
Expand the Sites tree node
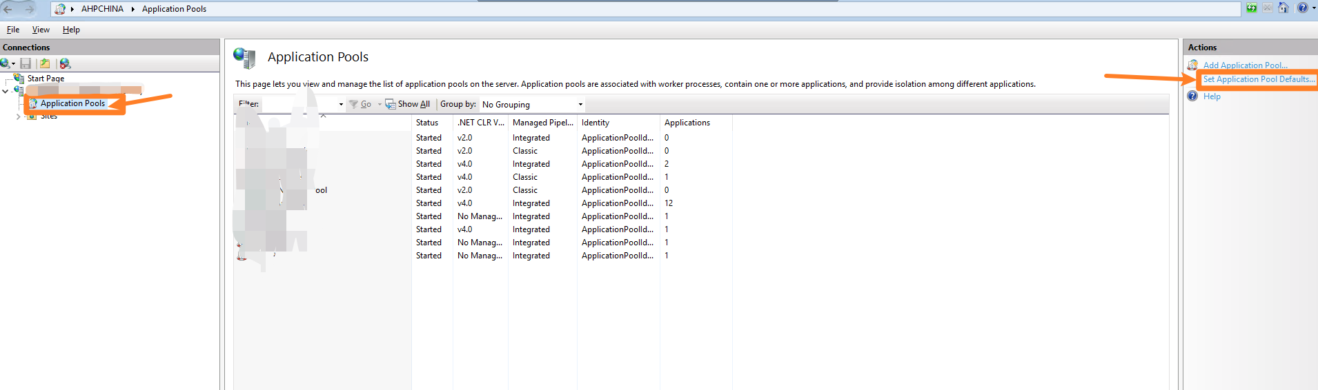tap(18, 116)
